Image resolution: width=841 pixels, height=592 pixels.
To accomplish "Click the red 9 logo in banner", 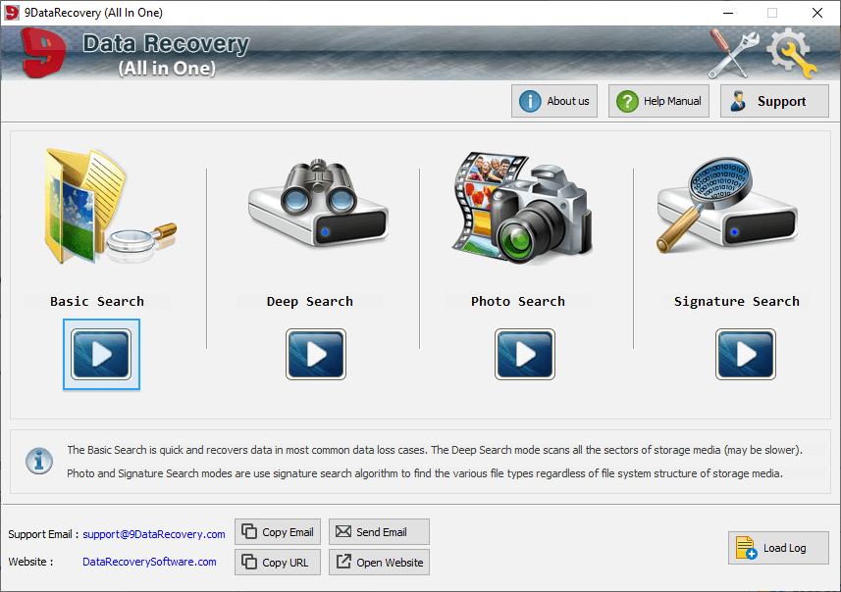I will pos(43,53).
